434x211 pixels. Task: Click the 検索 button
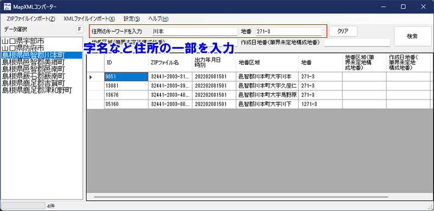412,36
